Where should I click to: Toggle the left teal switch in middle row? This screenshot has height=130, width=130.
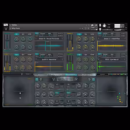click(57, 93)
